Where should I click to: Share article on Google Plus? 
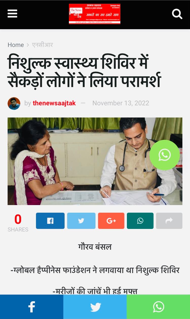[x=111, y=221]
